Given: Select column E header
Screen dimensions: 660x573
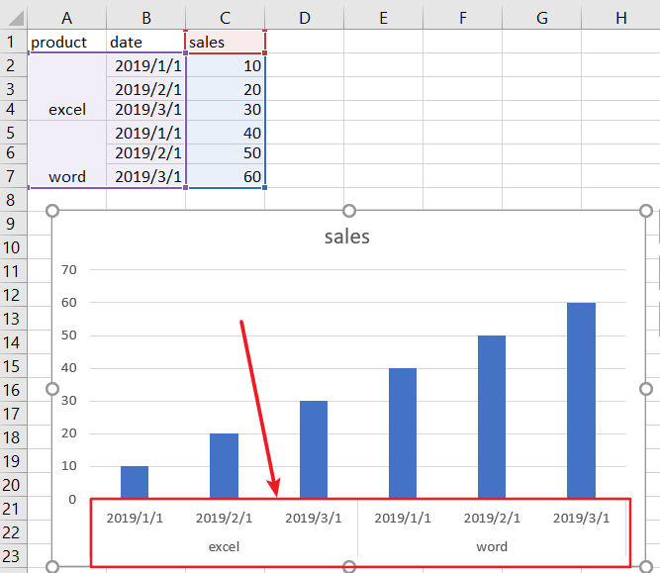Looking at the screenshot, I should click(x=383, y=18).
